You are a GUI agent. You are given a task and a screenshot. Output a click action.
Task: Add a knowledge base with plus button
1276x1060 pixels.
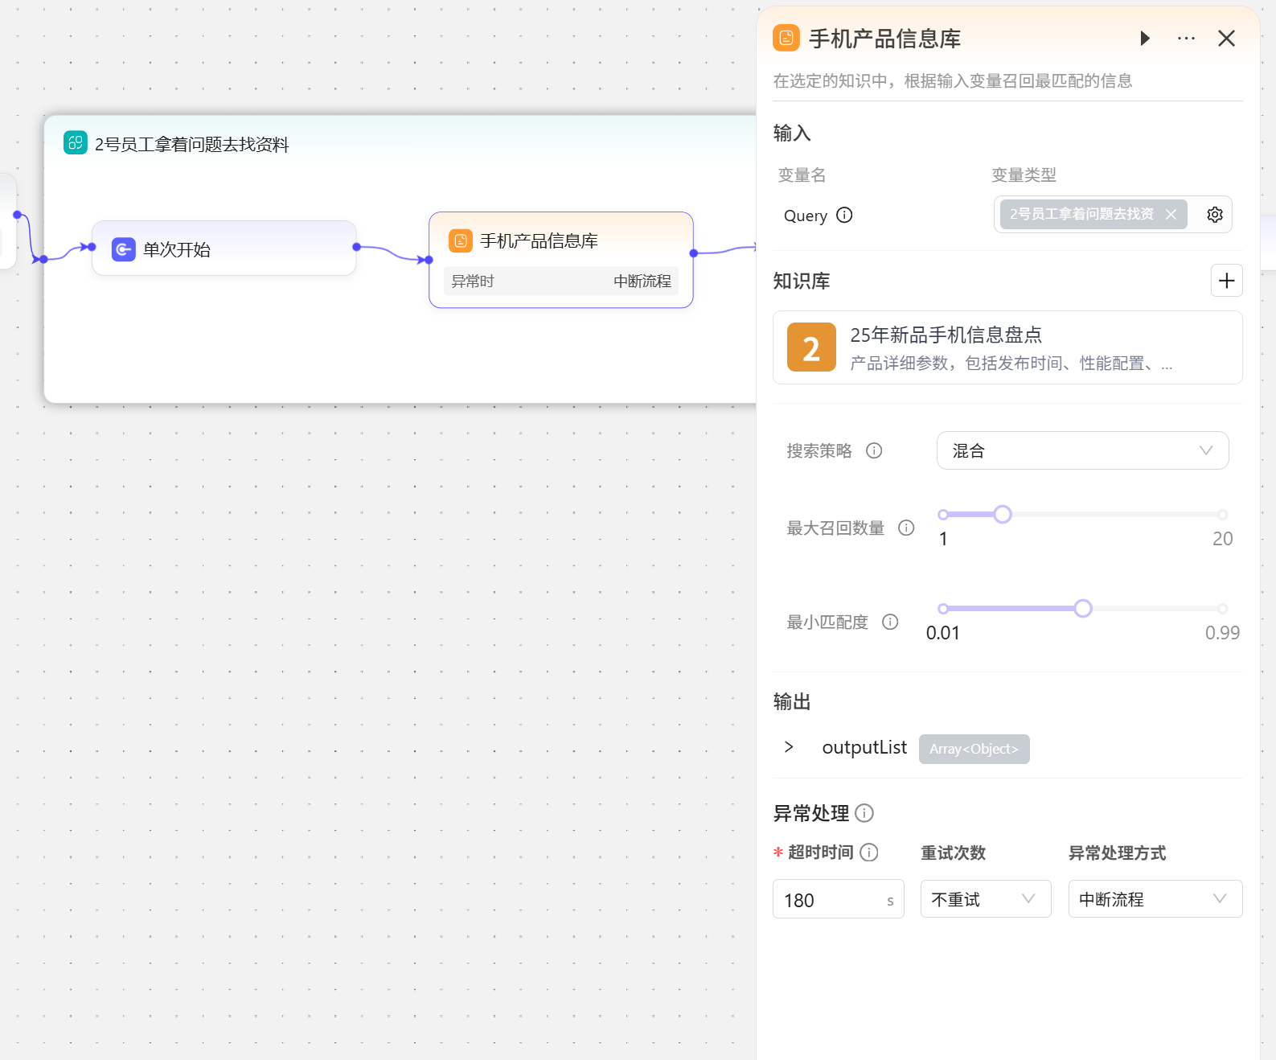pyautogui.click(x=1226, y=281)
